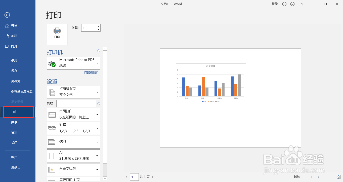Select the 打印 sidebar item
Image resolution: width=343 pixels, height=182 pixels.
[18, 112]
